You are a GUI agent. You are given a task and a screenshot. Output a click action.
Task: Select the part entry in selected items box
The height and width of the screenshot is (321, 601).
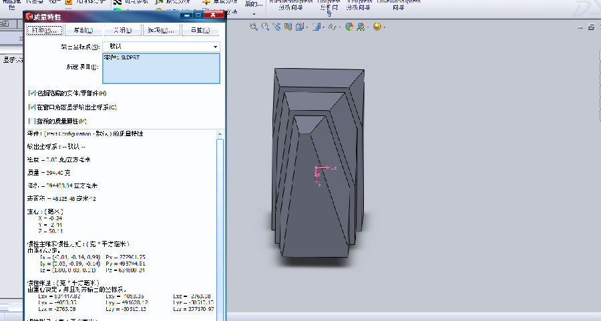point(122,58)
